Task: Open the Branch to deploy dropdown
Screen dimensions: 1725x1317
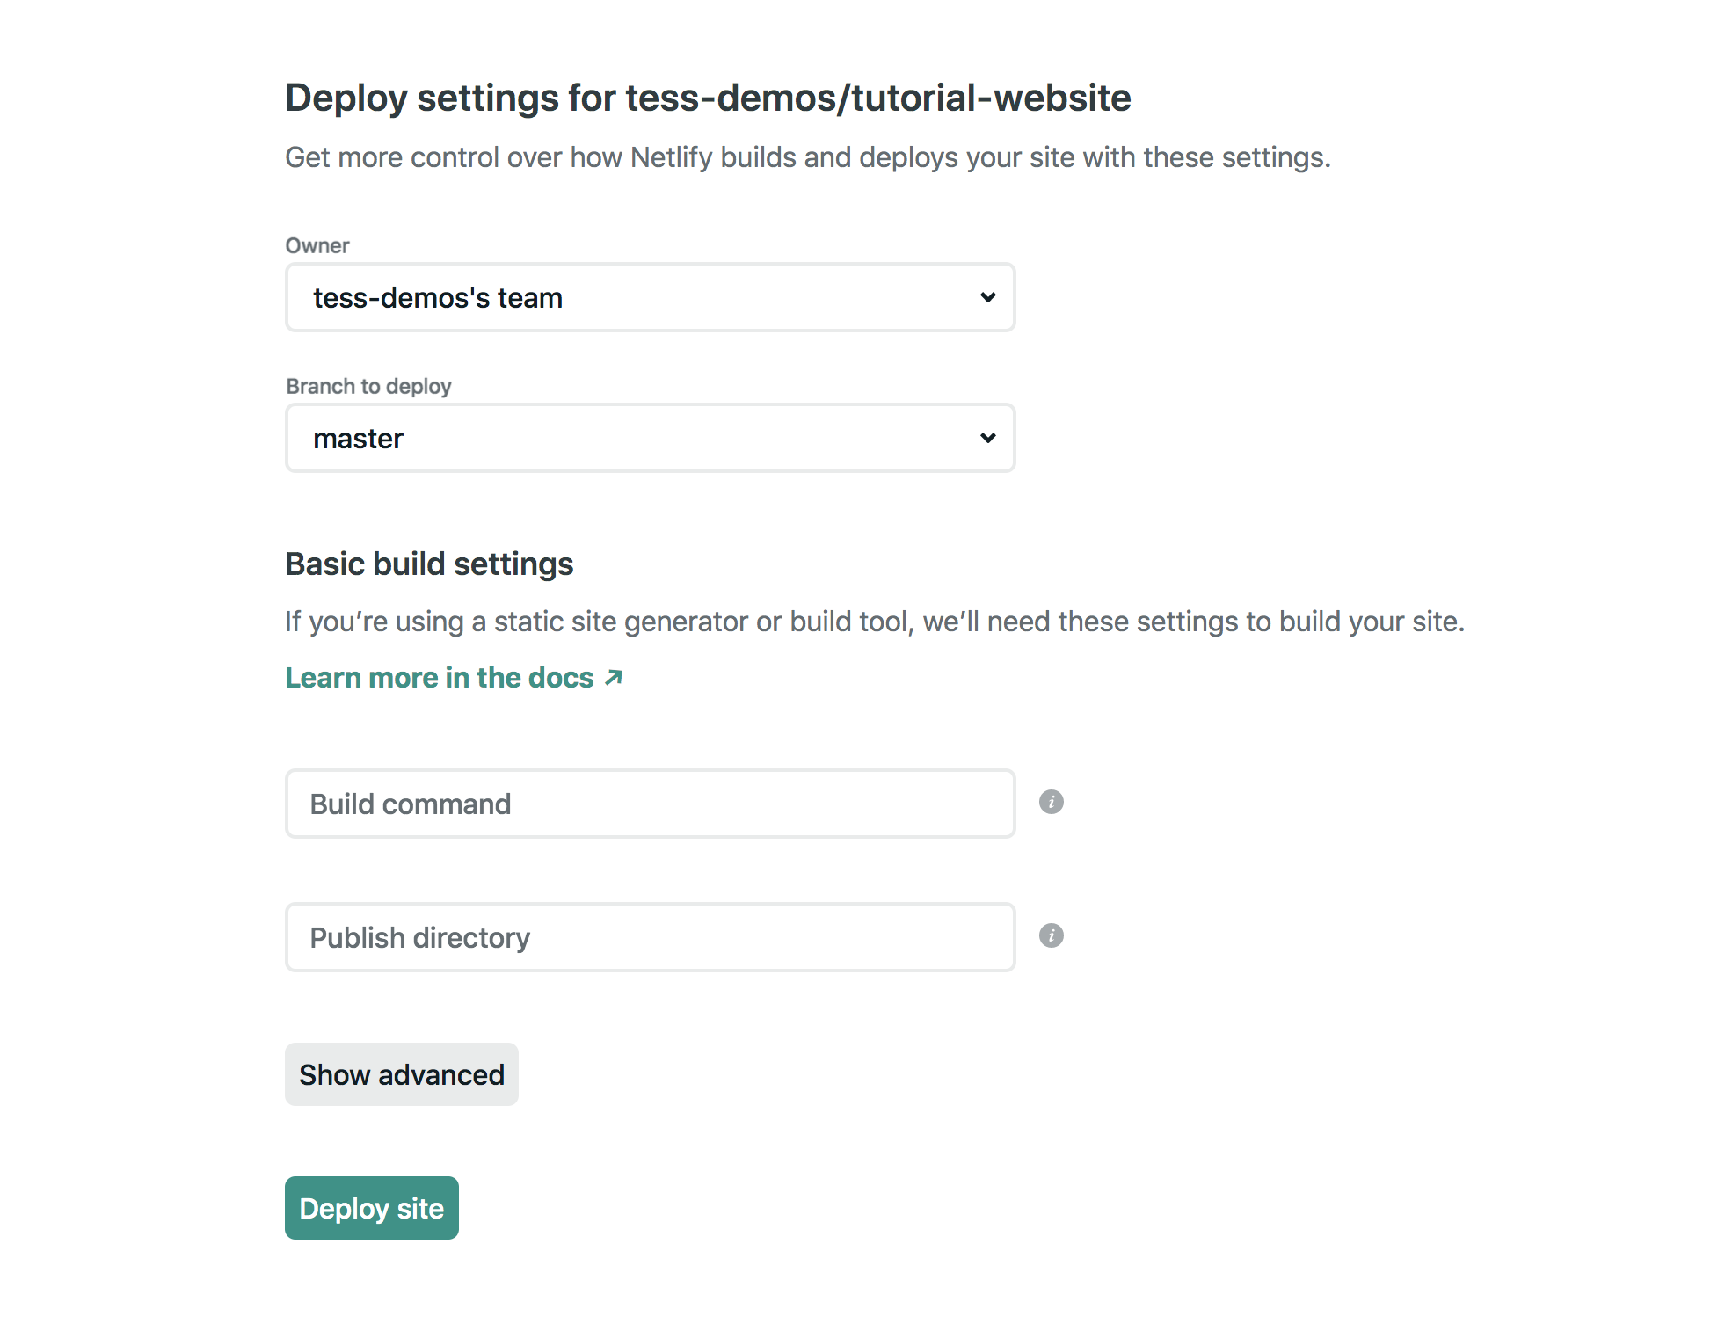Action: (x=650, y=438)
